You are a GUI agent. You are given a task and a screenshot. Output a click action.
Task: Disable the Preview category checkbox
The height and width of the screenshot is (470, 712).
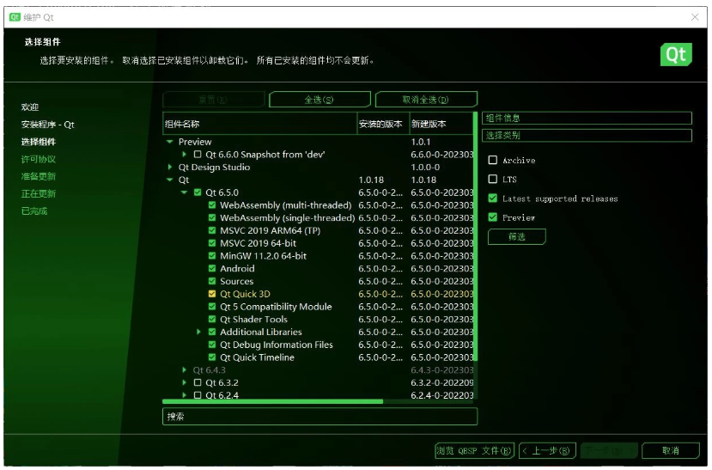(x=493, y=217)
